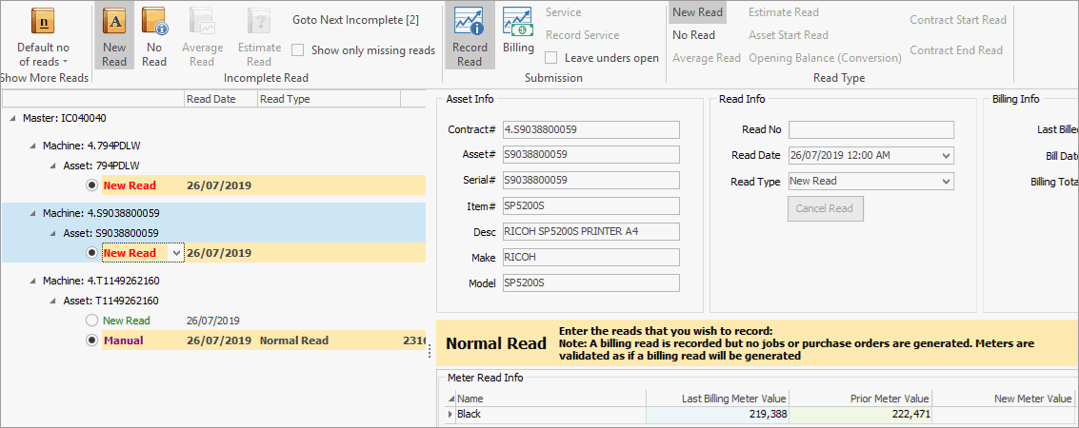Click the Make field RICOH

591,258
